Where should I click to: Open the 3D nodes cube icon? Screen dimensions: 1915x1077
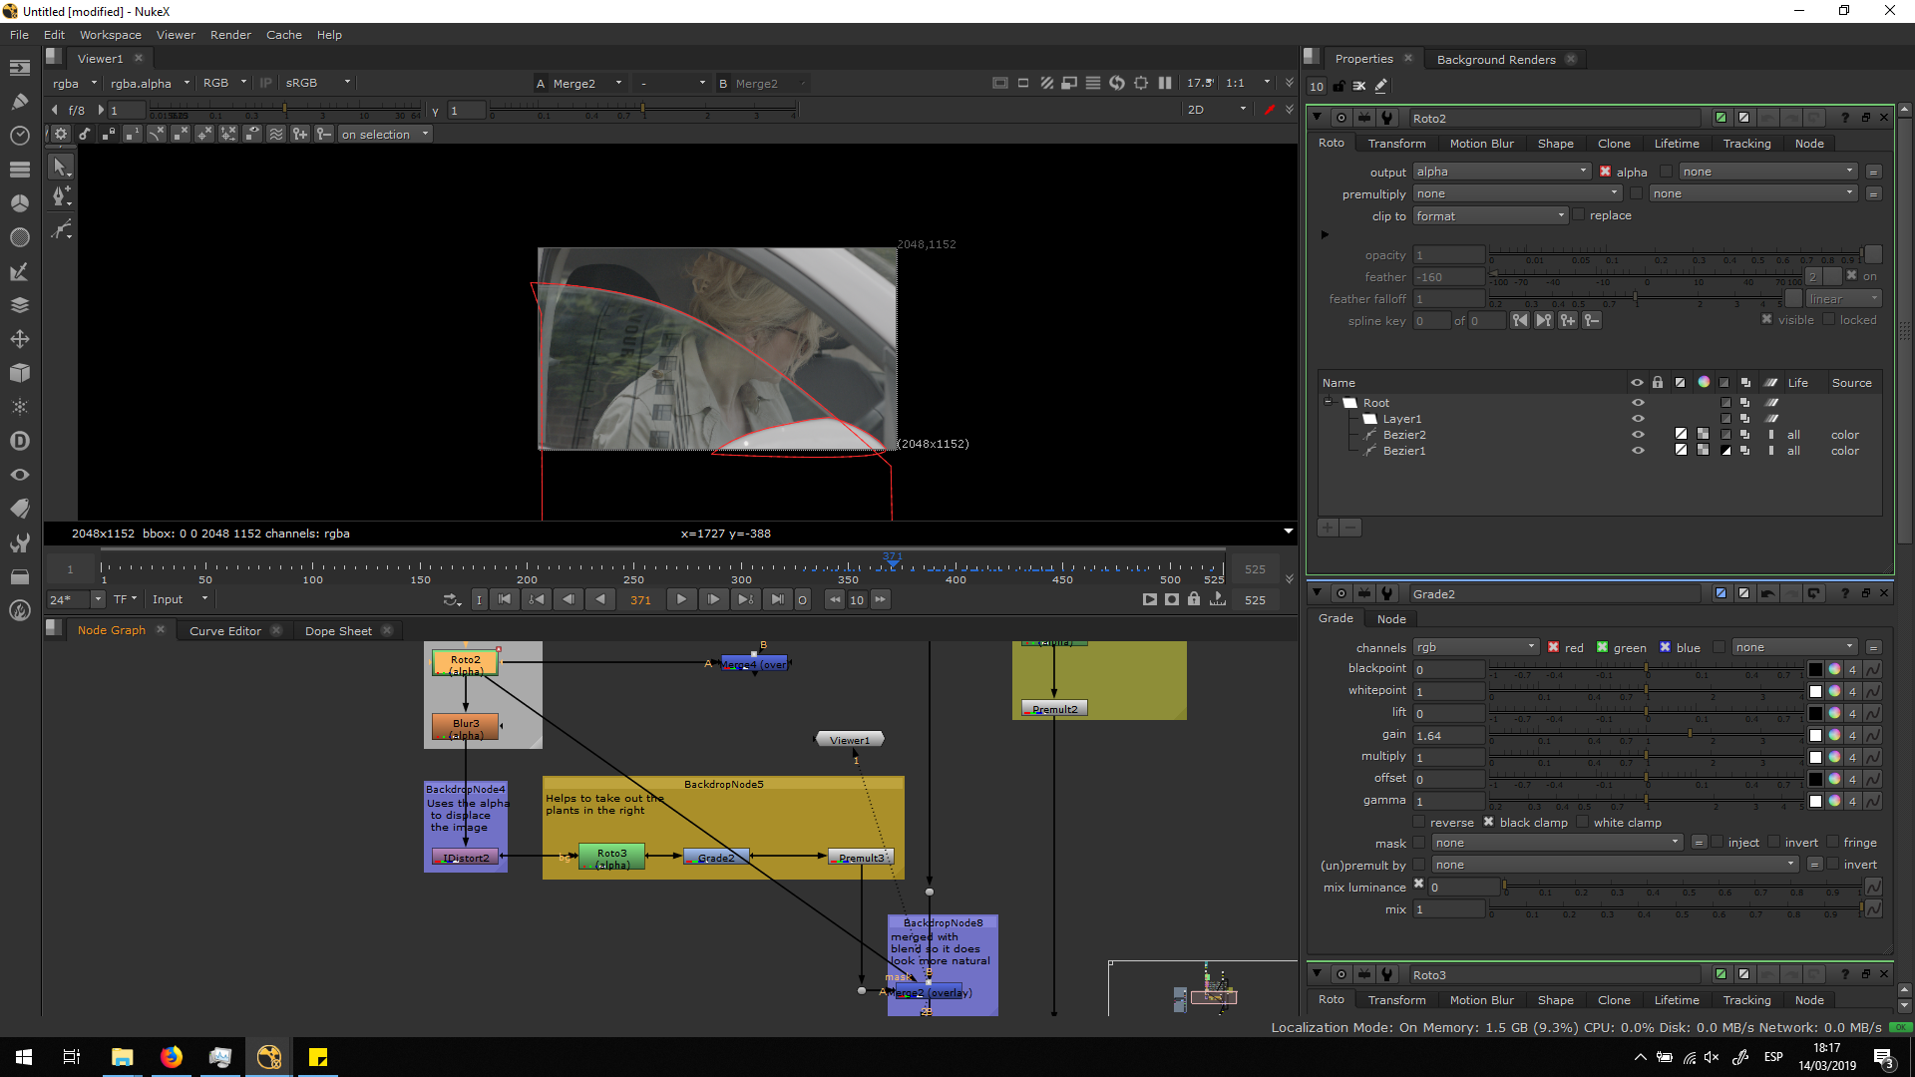click(x=19, y=372)
